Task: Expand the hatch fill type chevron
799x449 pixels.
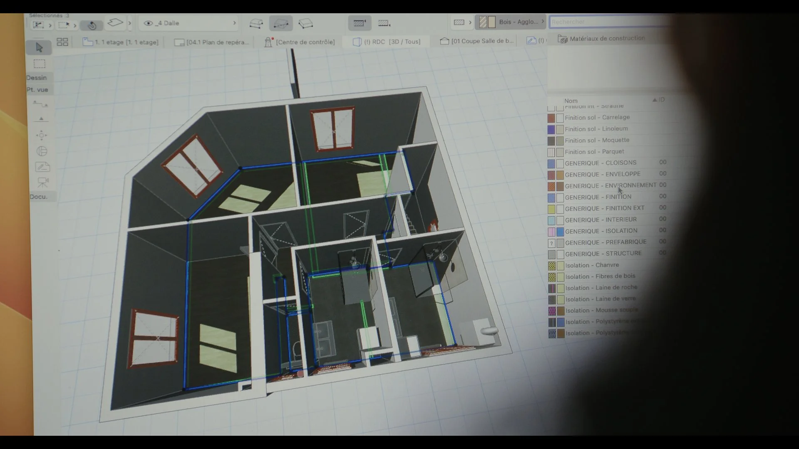Action: pos(470,22)
